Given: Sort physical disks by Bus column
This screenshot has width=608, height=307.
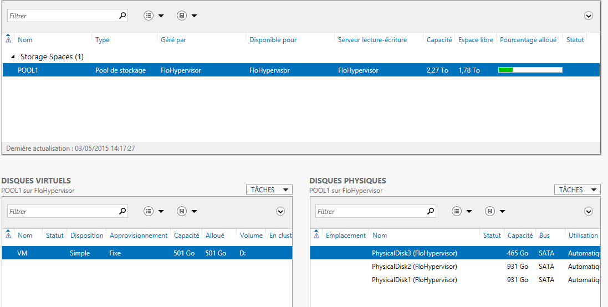Looking at the screenshot, I should (x=544, y=236).
